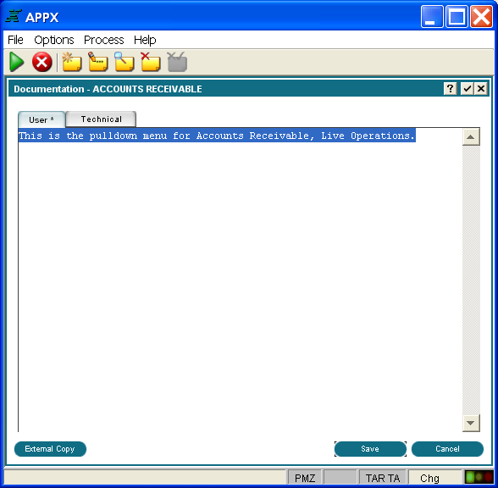
Task: Click the scrollbar down arrow
Action: (x=471, y=423)
